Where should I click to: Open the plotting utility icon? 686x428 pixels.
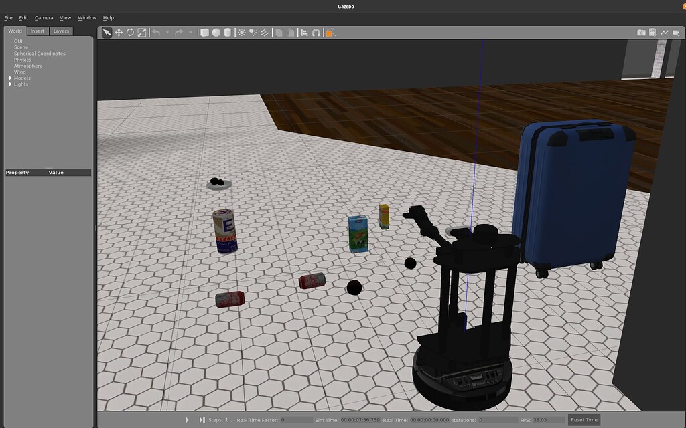pyautogui.click(x=664, y=32)
